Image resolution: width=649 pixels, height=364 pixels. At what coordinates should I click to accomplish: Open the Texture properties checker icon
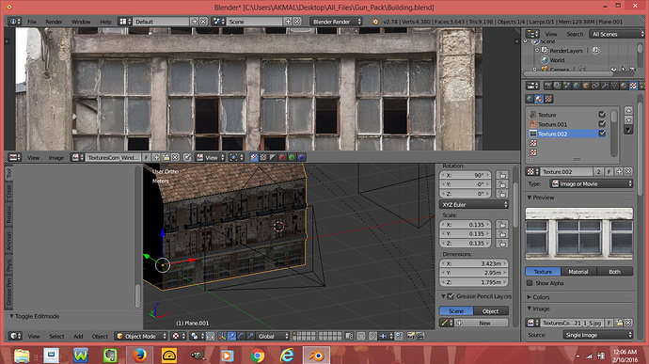click(x=633, y=86)
